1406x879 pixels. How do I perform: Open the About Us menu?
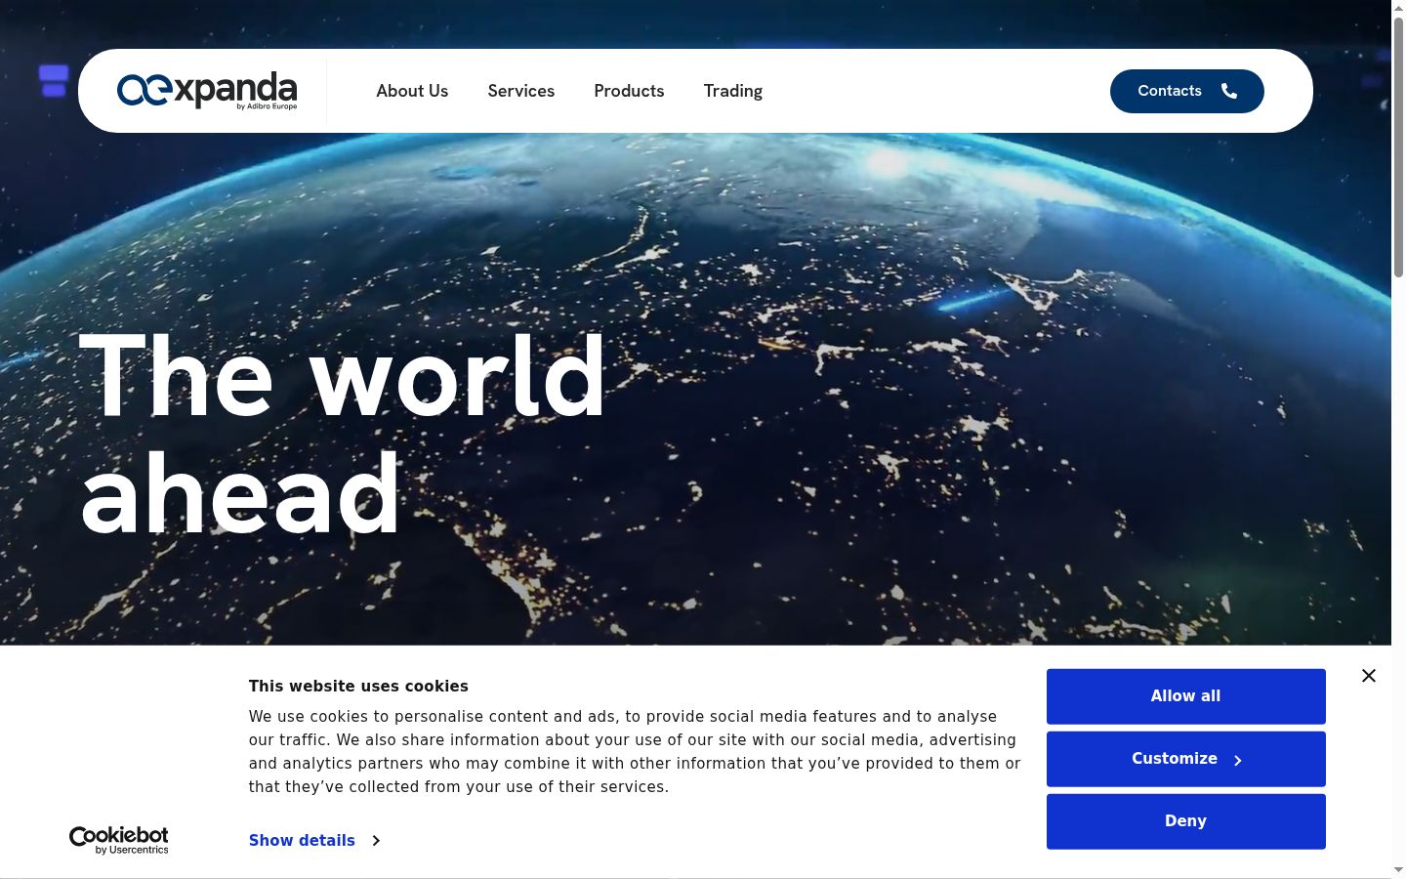coord(412,91)
